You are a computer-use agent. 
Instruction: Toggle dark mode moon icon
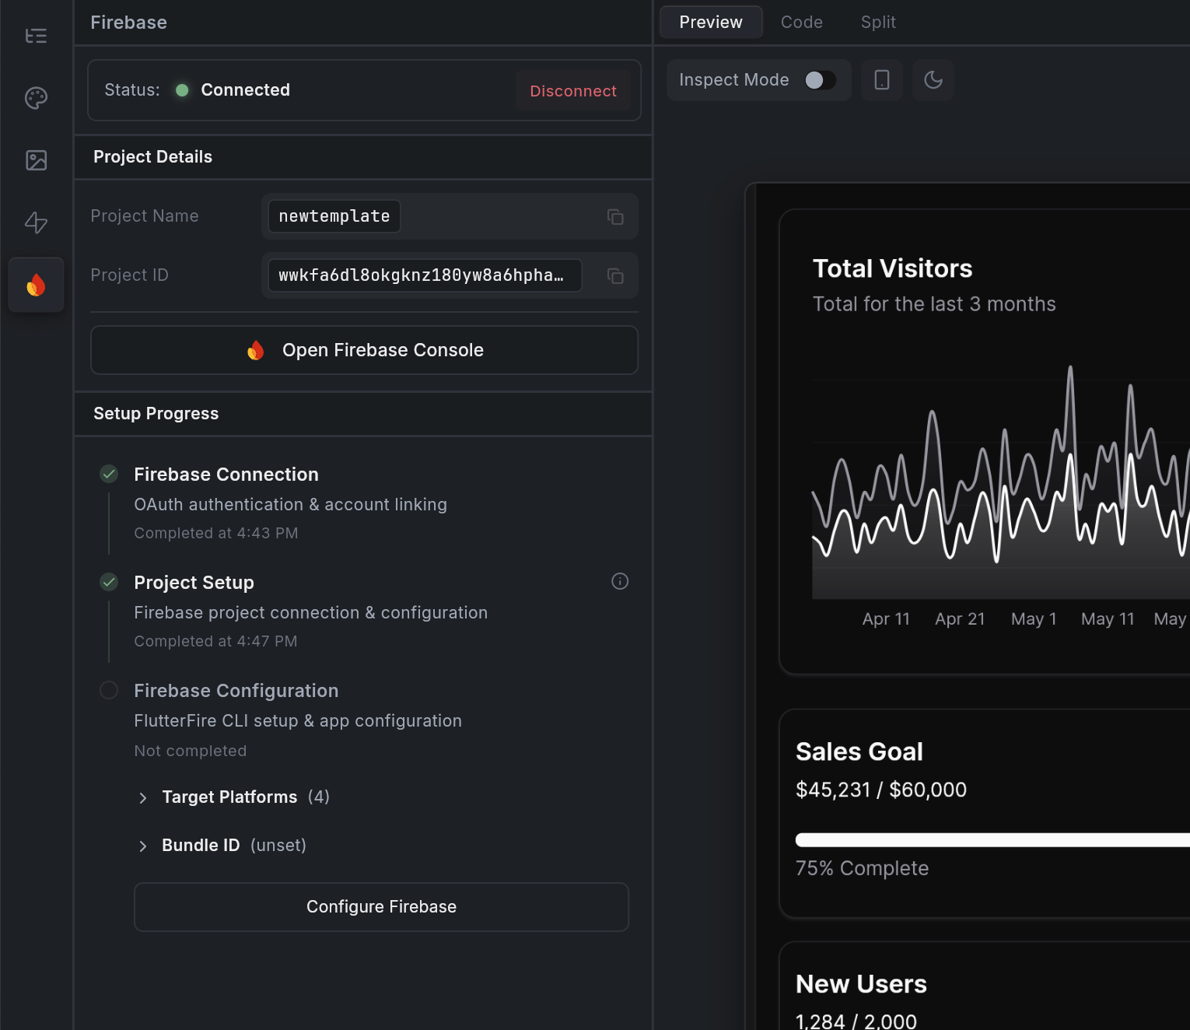pyautogui.click(x=933, y=80)
